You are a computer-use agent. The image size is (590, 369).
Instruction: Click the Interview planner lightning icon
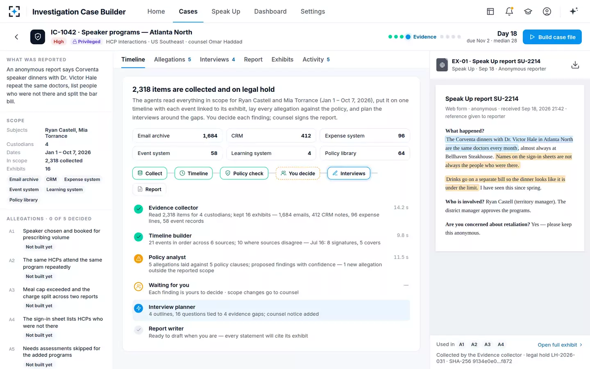pos(138,308)
